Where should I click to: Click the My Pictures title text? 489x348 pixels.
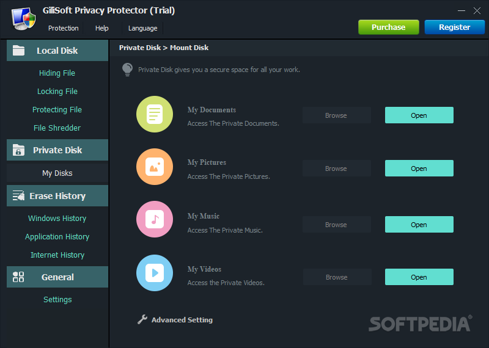[x=207, y=162]
